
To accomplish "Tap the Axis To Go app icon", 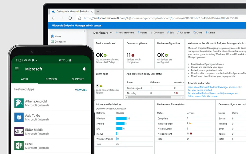I will point(19,117).
